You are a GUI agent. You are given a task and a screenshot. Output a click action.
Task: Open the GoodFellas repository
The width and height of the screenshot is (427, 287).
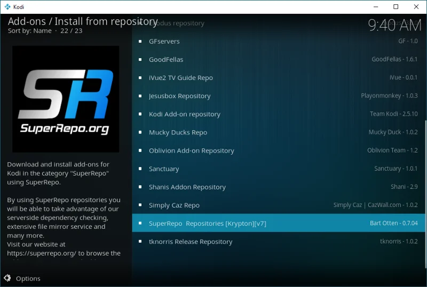pyautogui.click(x=279, y=60)
